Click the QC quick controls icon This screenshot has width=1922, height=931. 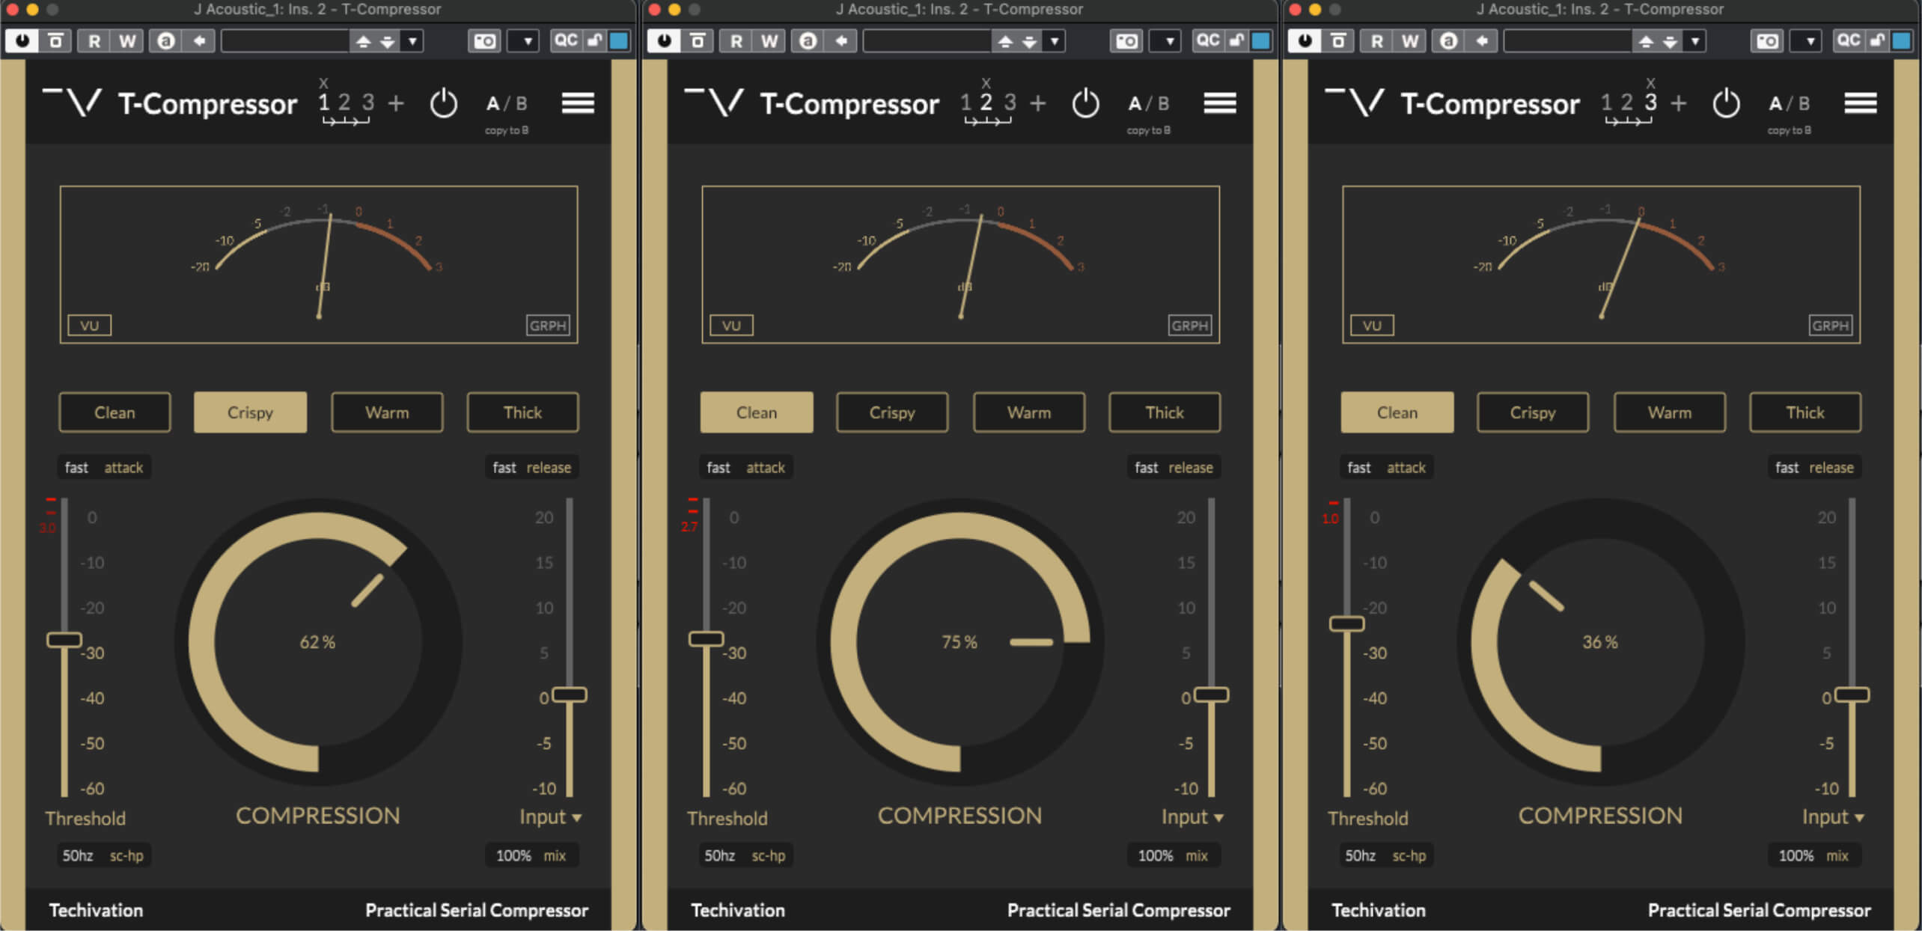click(x=567, y=40)
